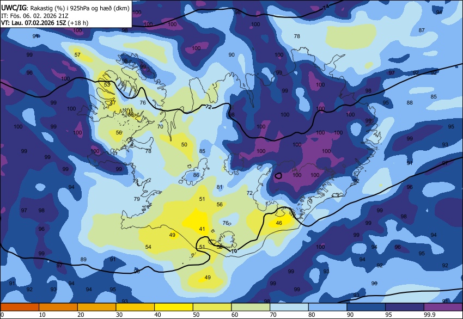Select the value 57 on the map
Screen dimensions: 463x319
[77, 54]
